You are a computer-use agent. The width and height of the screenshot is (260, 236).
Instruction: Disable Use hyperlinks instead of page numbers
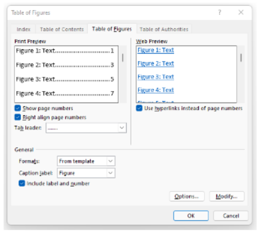139,108
